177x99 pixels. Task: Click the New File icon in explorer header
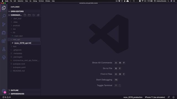pos(25,15)
